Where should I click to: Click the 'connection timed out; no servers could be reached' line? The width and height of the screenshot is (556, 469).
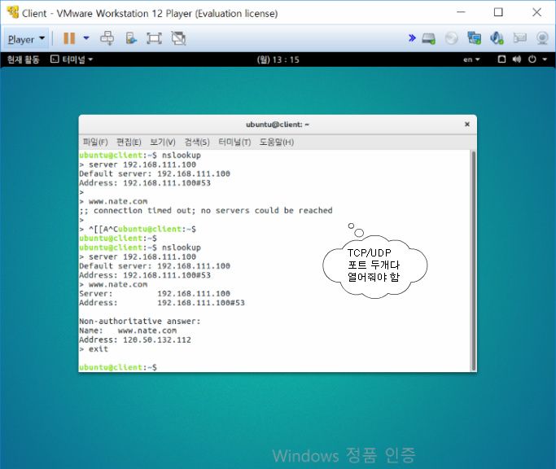(x=206, y=210)
